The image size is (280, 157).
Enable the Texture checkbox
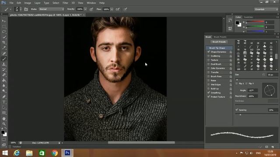209,60
